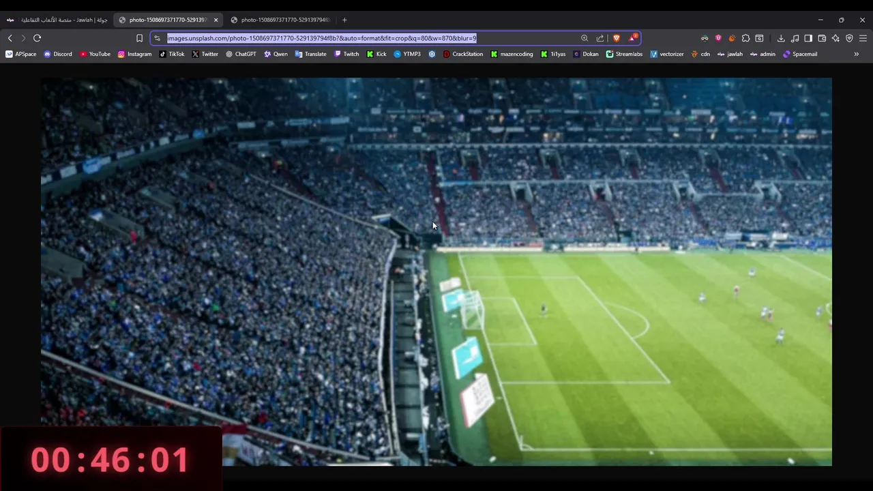Open the Instagram bookmark
This screenshot has width=873, height=491.
tap(134, 54)
